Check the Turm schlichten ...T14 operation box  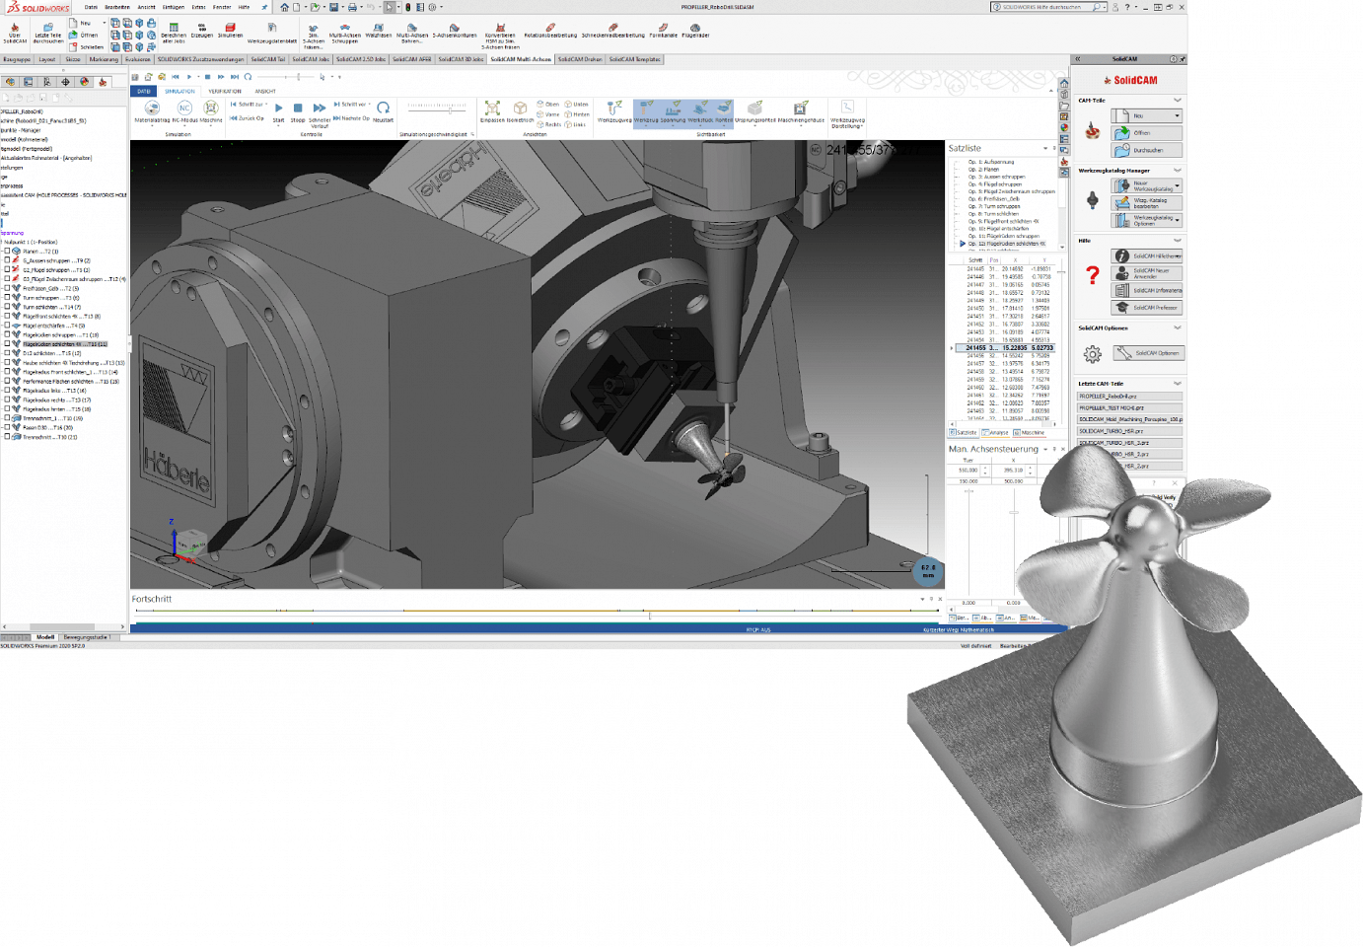7,307
